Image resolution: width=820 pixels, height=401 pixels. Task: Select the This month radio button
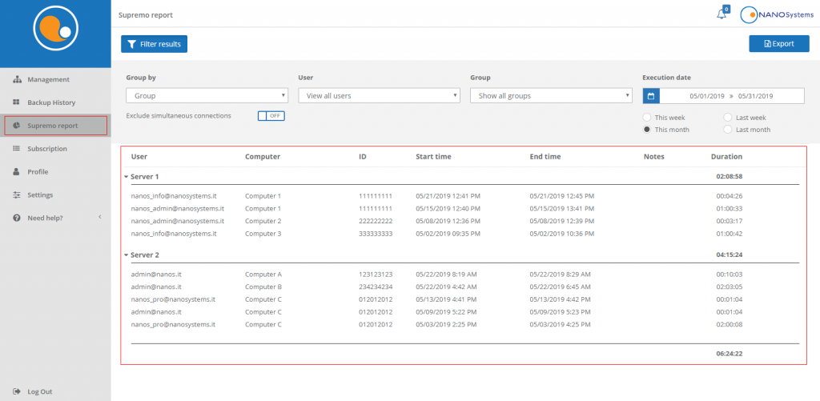point(647,130)
